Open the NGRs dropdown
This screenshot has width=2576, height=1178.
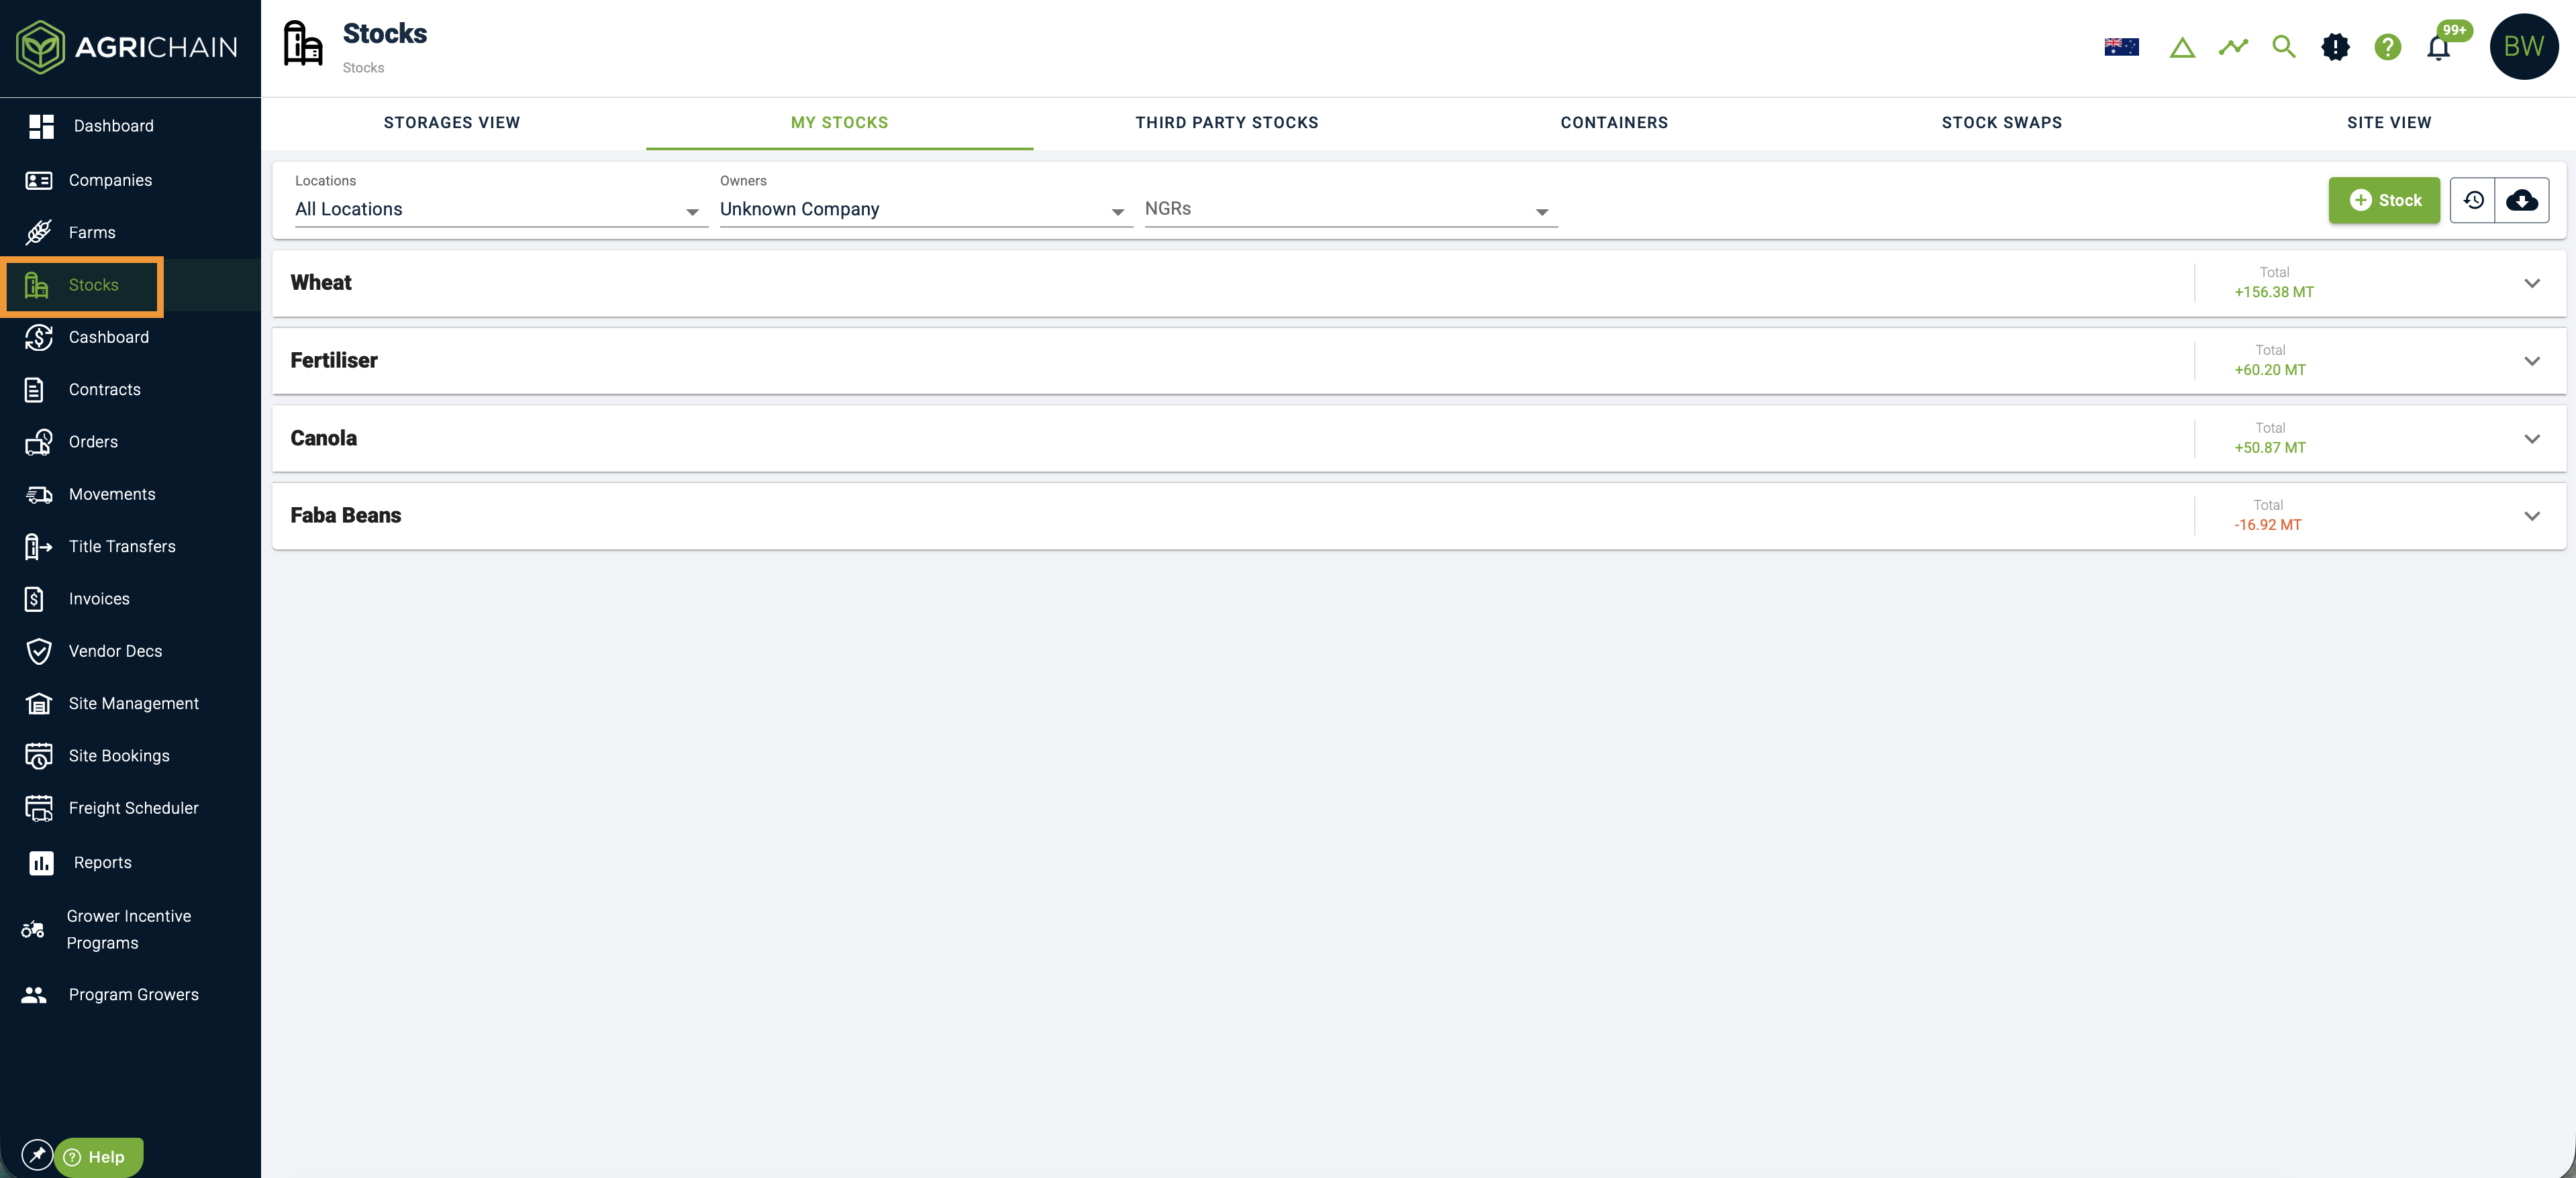point(1350,210)
